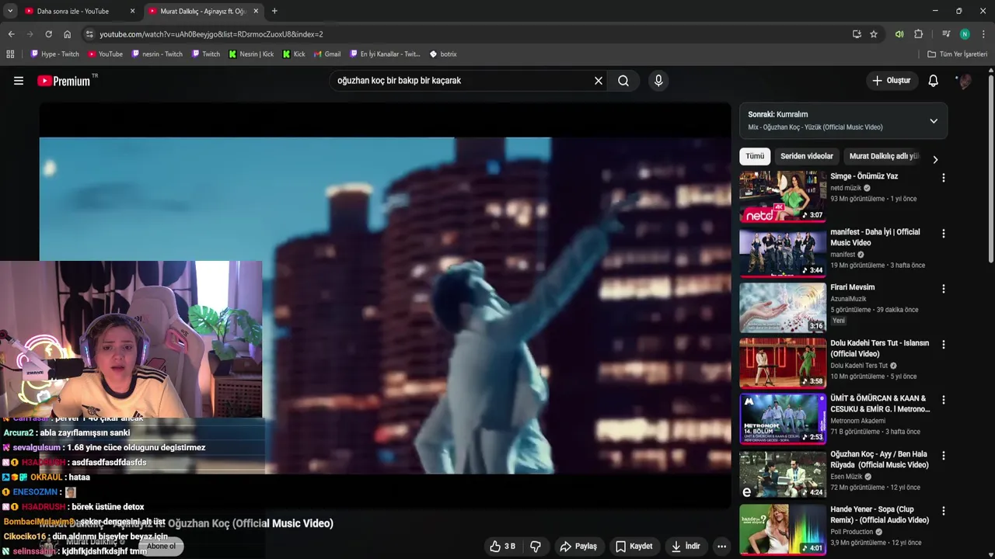995x559 pixels.
Task: Clear the search box text
Action: [x=599, y=81]
